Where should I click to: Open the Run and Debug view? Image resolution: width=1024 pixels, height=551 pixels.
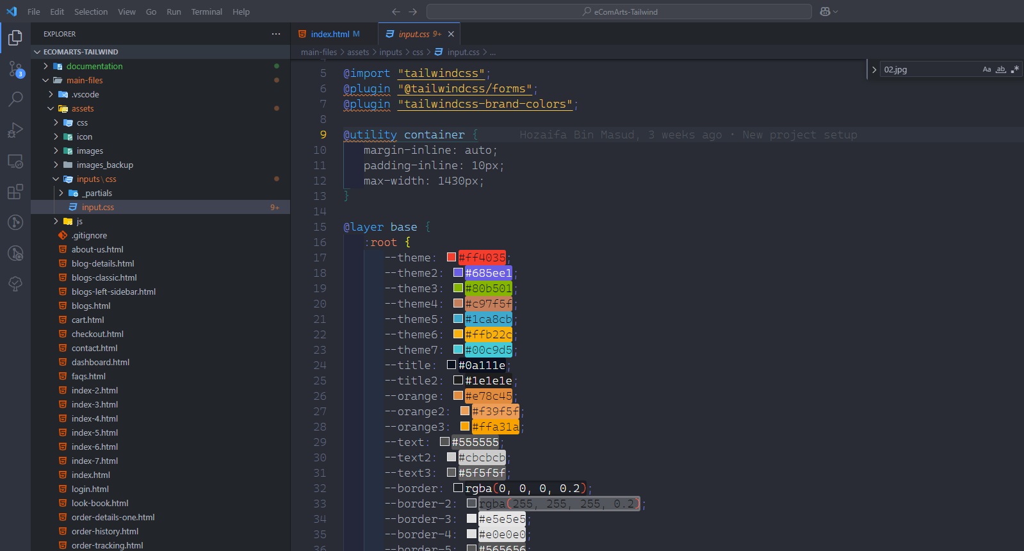point(15,130)
